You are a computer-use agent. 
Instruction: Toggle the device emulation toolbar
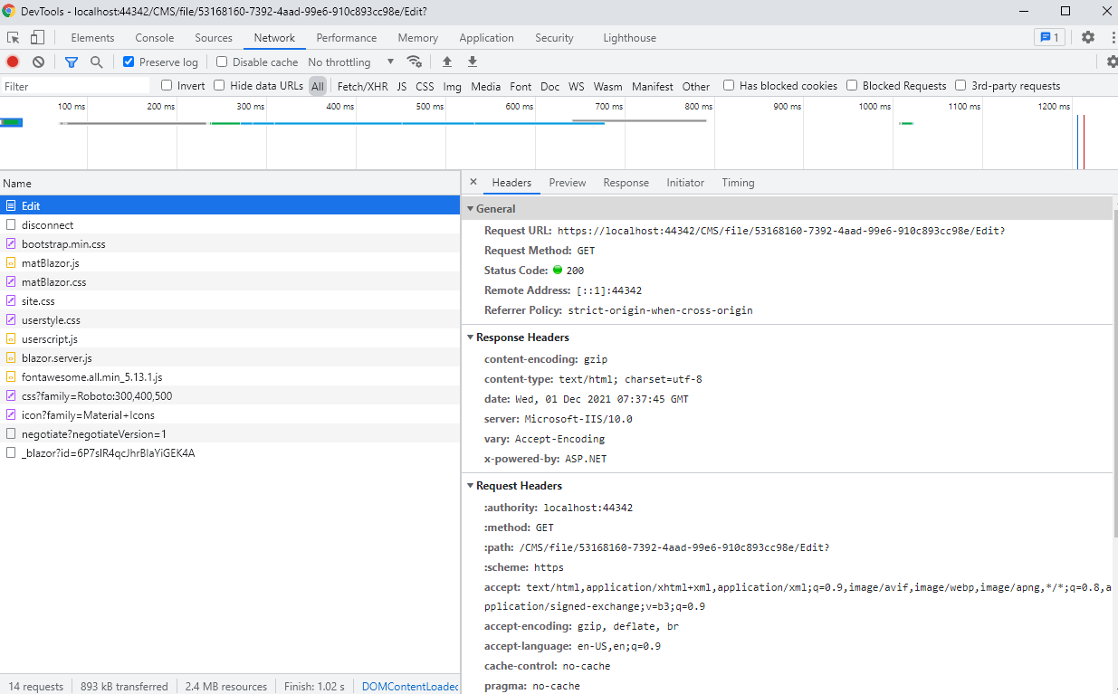pos(36,37)
